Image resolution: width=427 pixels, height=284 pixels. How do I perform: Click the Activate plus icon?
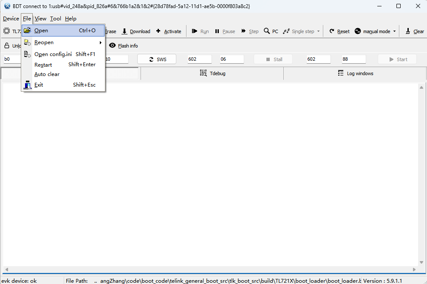pyautogui.click(x=158, y=31)
